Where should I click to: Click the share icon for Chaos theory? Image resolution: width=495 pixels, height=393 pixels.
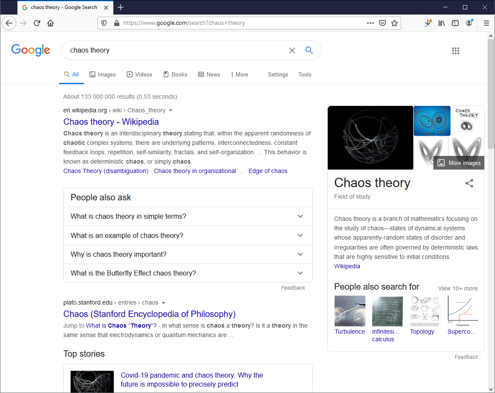(469, 183)
